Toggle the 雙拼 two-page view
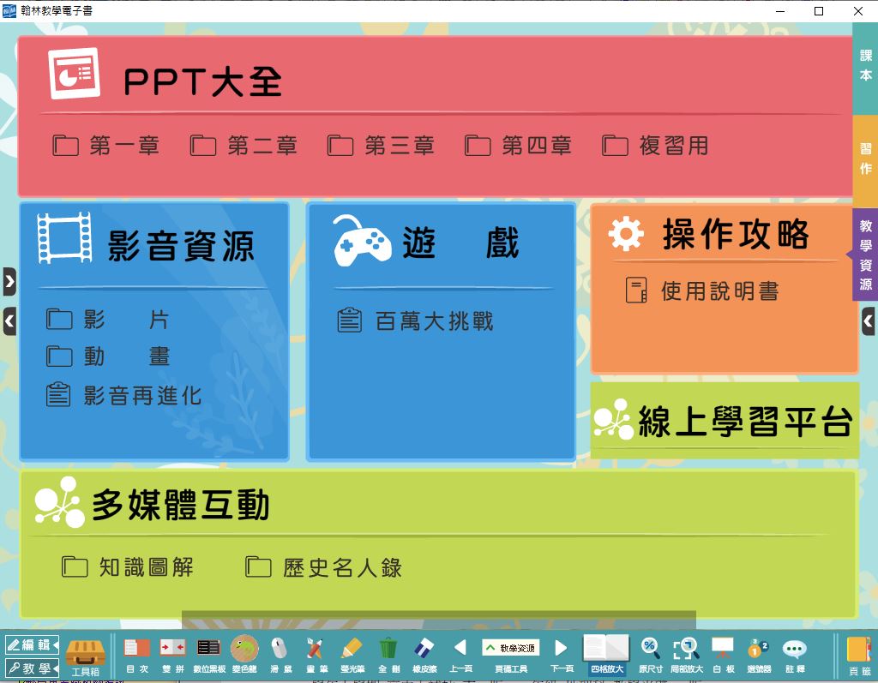878x683 pixels. (x=172, y=654)
